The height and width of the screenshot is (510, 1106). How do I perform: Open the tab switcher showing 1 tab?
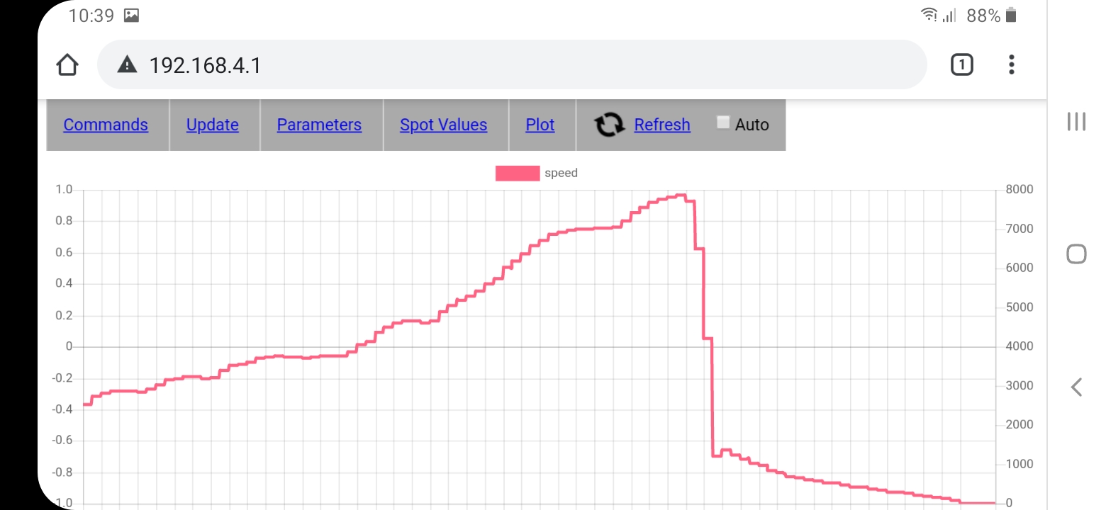pos(961,65)
